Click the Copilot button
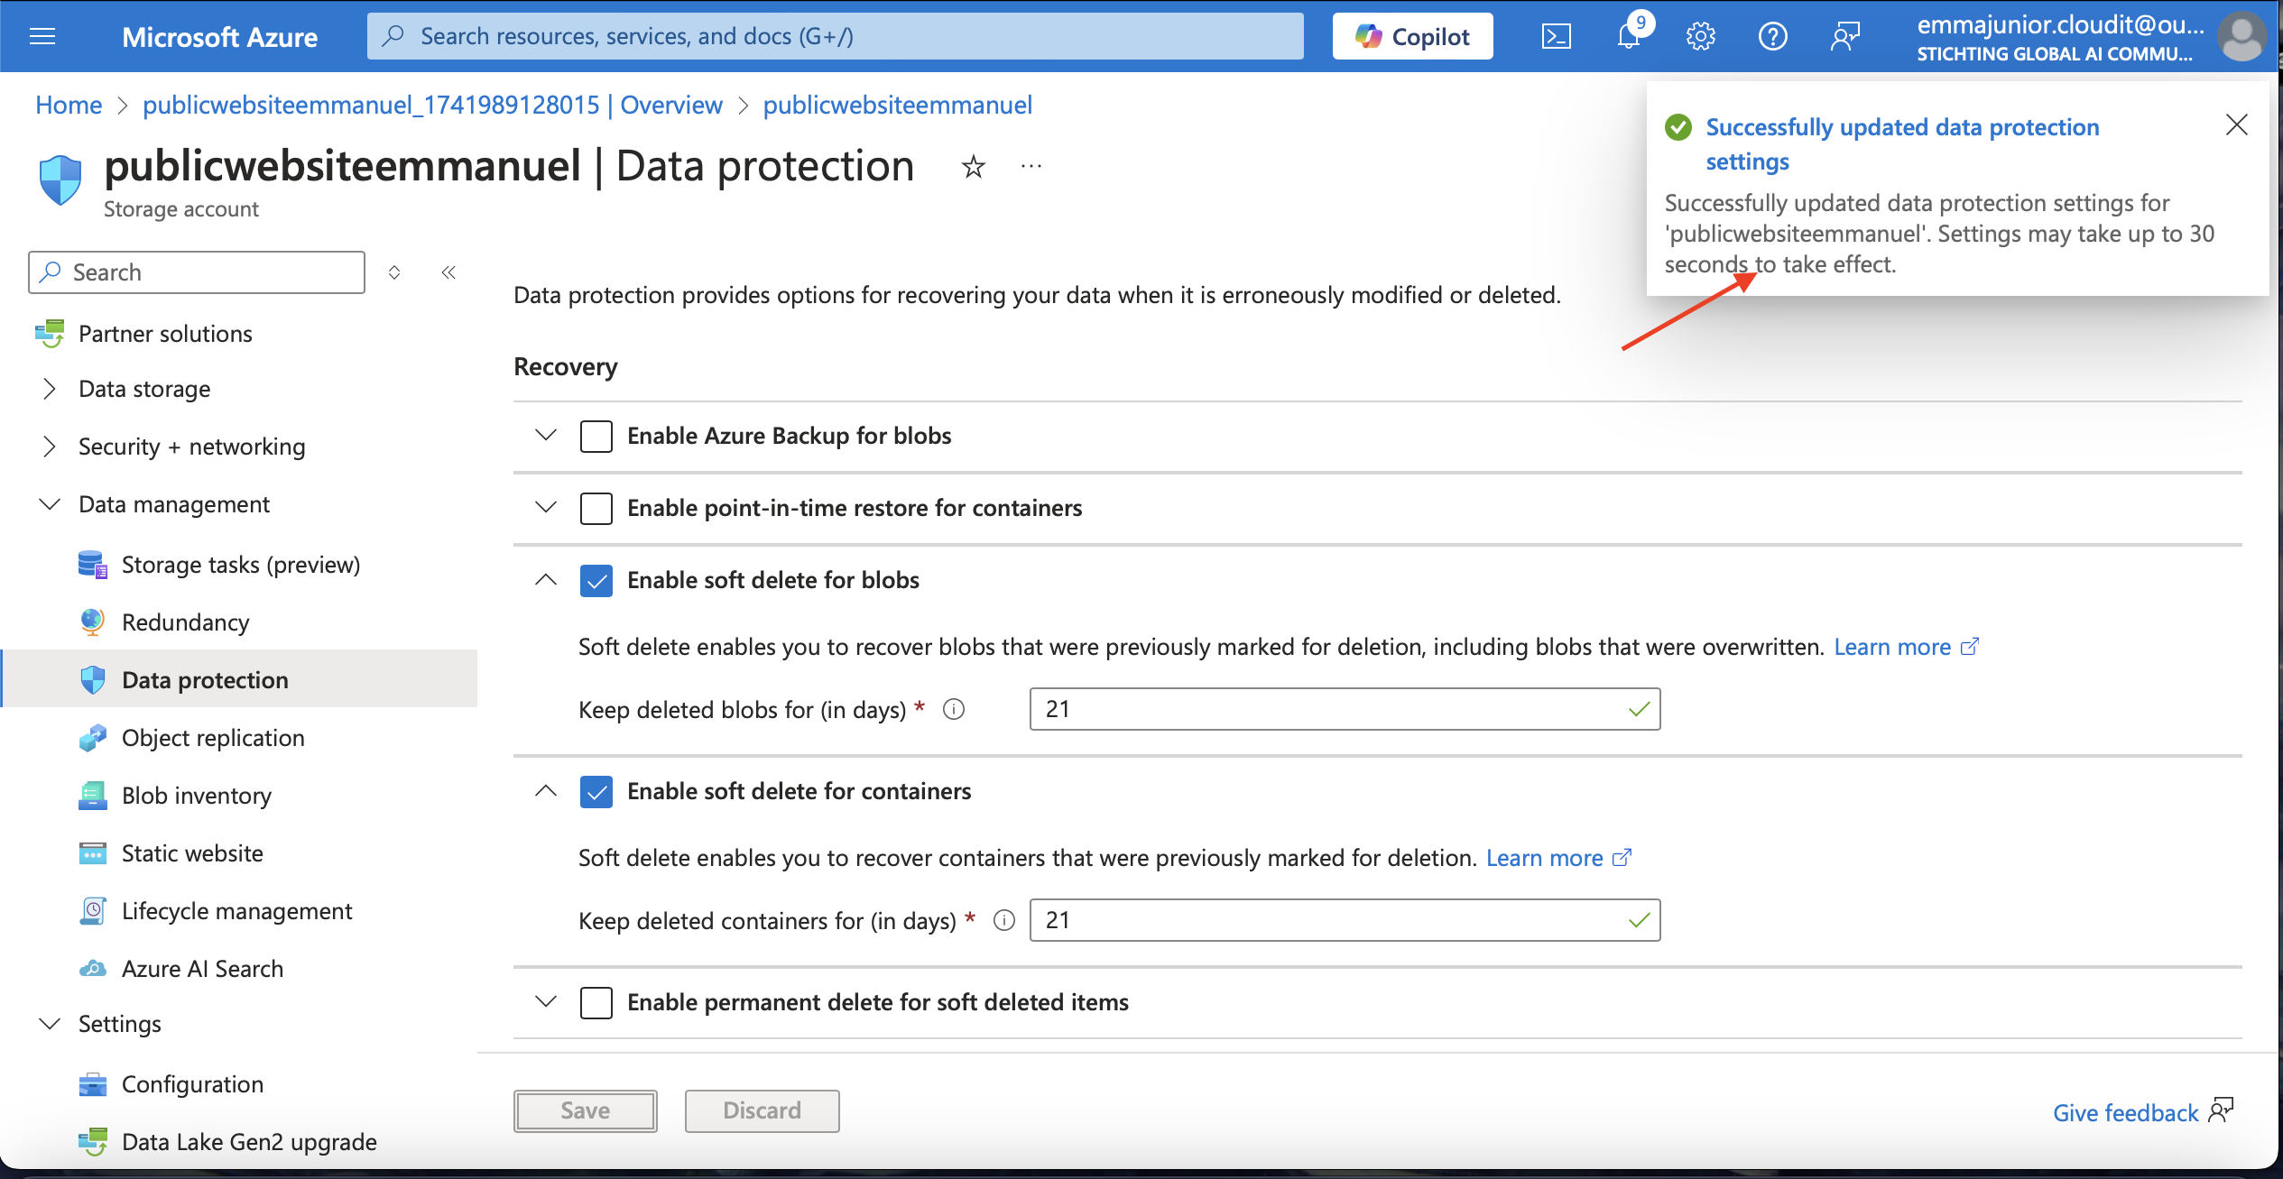The image size is (2283, 1179). click(1412, 36)
